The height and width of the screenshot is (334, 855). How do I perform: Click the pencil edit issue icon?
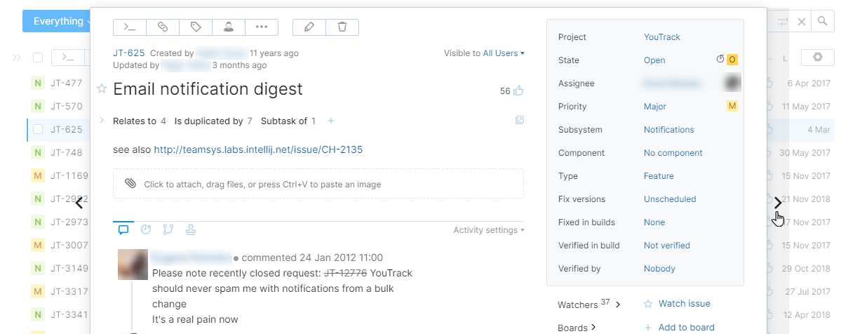309,27
